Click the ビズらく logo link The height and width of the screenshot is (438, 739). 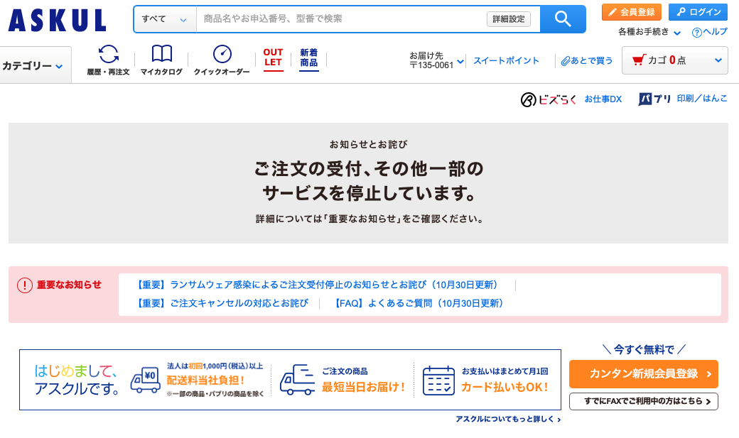548,99
